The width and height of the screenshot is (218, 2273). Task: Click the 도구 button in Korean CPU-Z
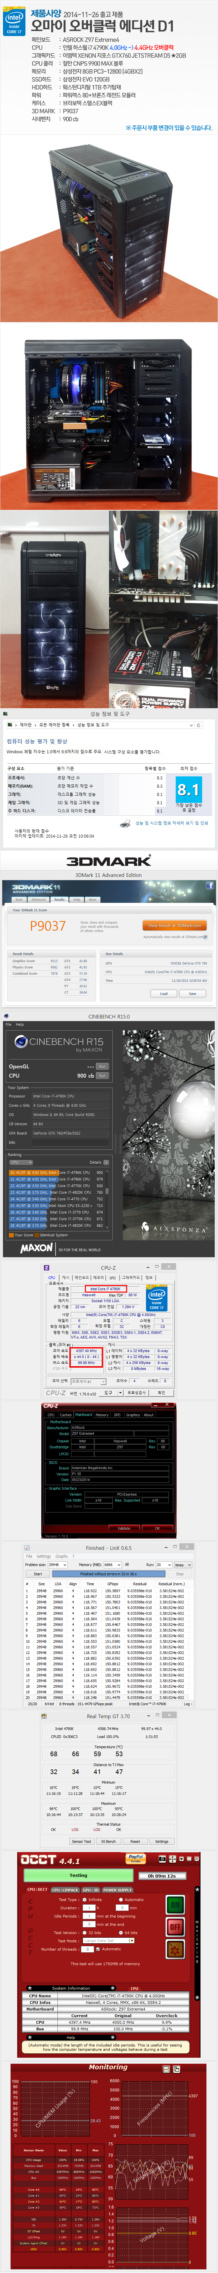click(x=111, y=1392)
